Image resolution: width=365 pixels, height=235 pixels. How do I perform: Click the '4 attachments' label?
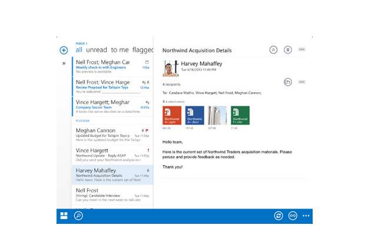(x=174, y=102)
